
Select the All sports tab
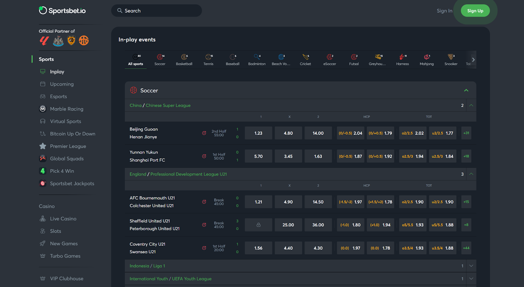click(136, 60)
